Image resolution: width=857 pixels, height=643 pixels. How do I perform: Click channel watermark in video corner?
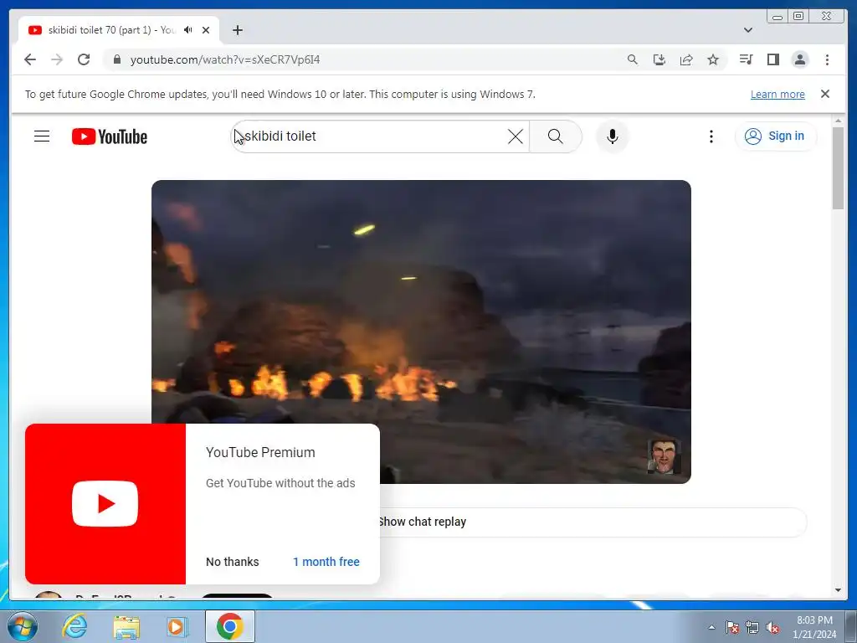point(664,455)
